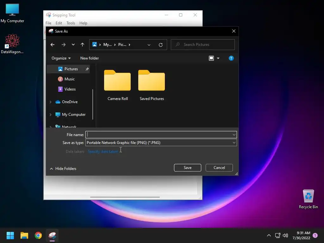Open the address bar history dropdown
Screen dimensions: 324x243
pyautogui.click(x=149, y=45)
